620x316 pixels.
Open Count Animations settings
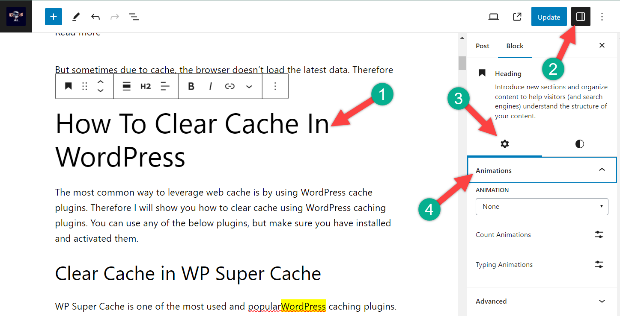coord(599,234)
